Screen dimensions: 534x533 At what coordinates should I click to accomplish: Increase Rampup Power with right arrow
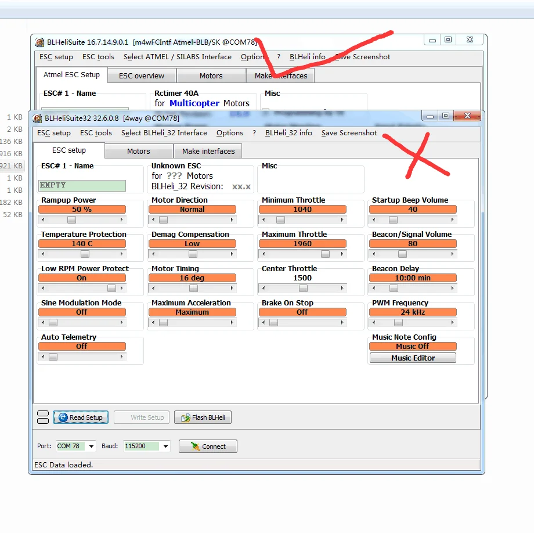coord(121,220)
